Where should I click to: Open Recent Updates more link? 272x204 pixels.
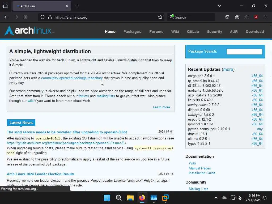point(228,69)
